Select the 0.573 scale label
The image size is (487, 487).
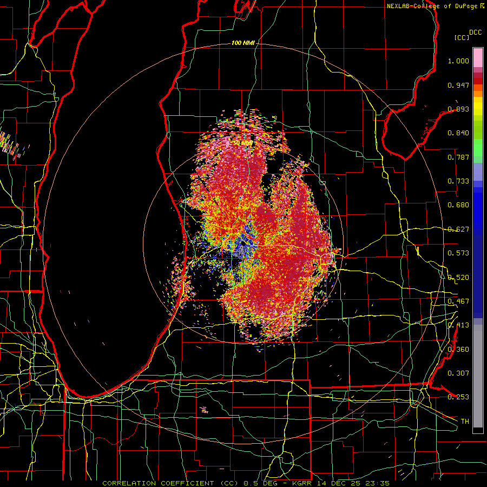coord(458,253)
